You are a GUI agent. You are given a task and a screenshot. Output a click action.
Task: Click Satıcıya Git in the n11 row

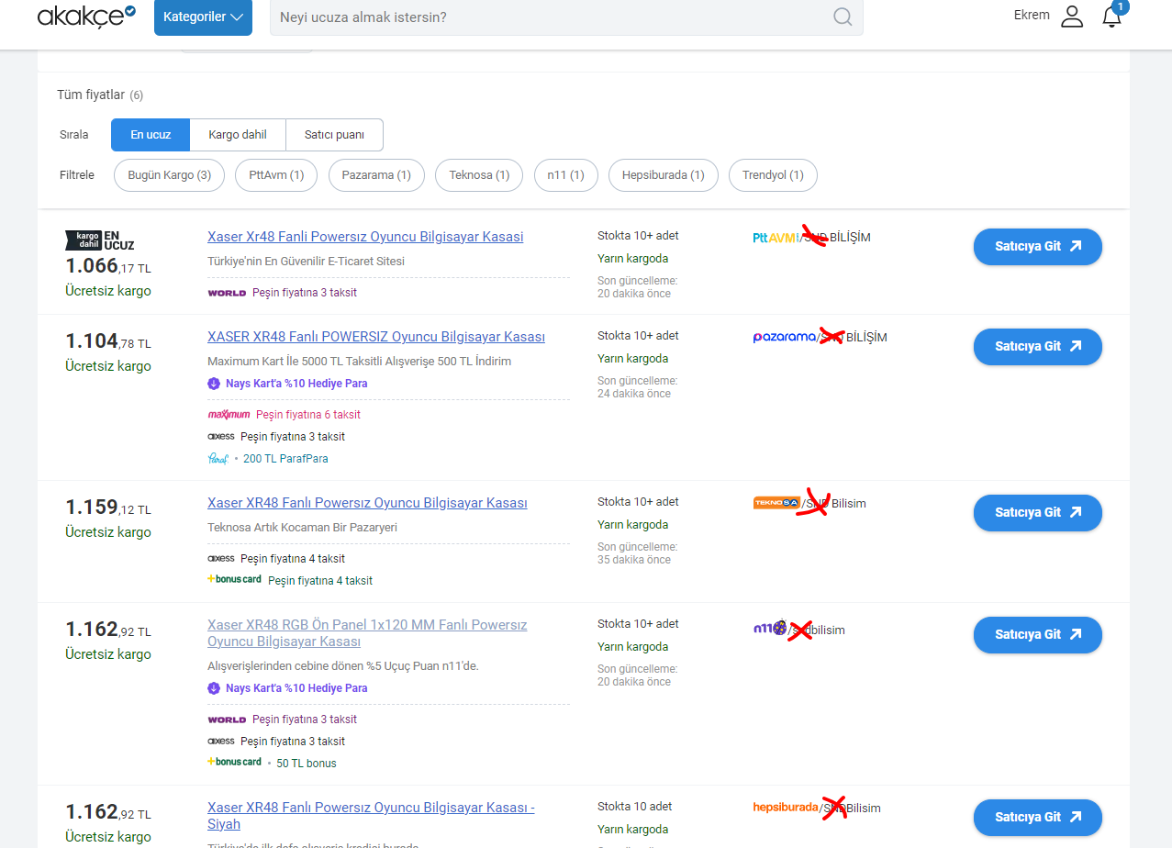(1038, 635)
